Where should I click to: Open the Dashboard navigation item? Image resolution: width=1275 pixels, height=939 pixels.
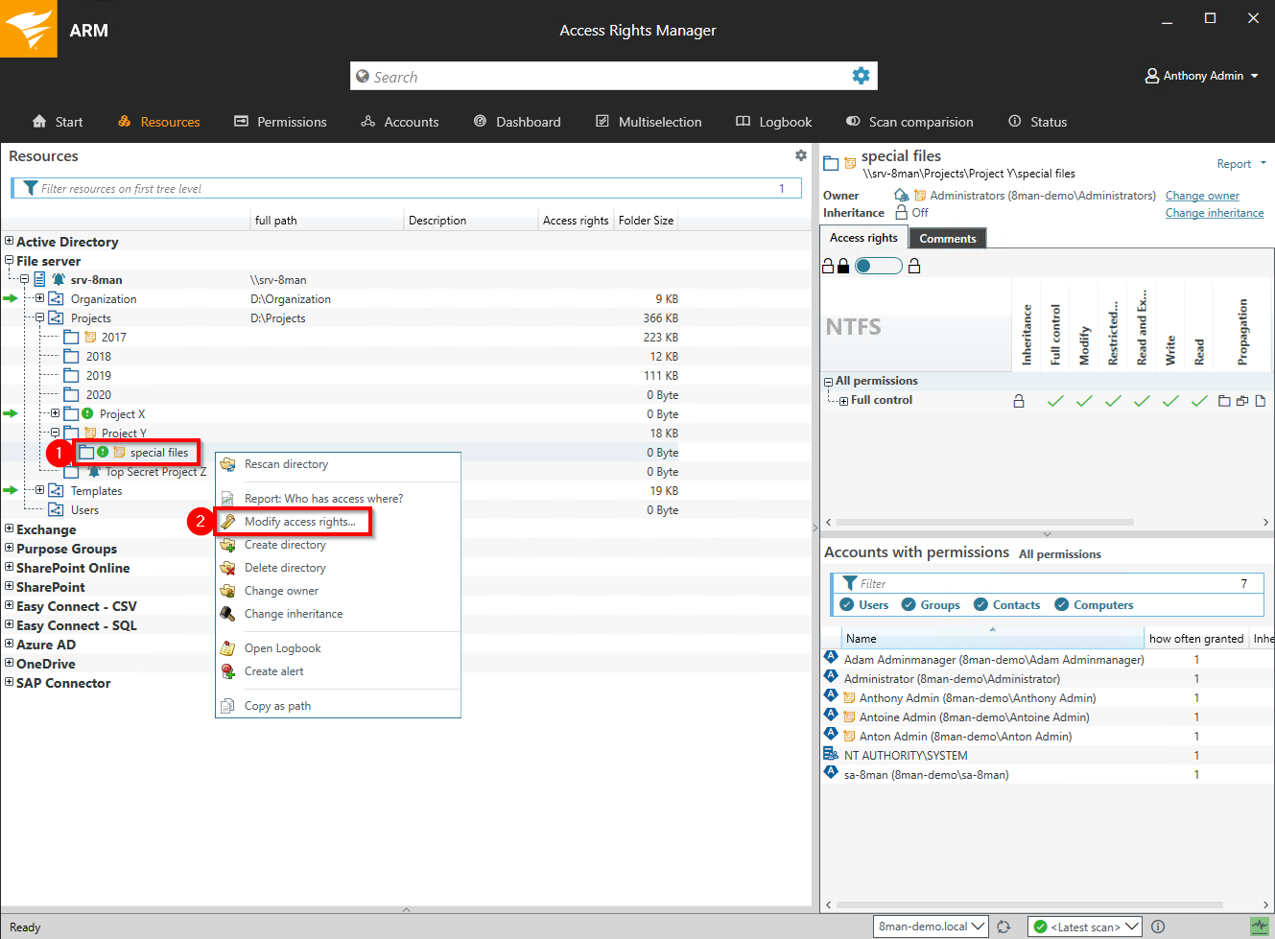point(517,122)
